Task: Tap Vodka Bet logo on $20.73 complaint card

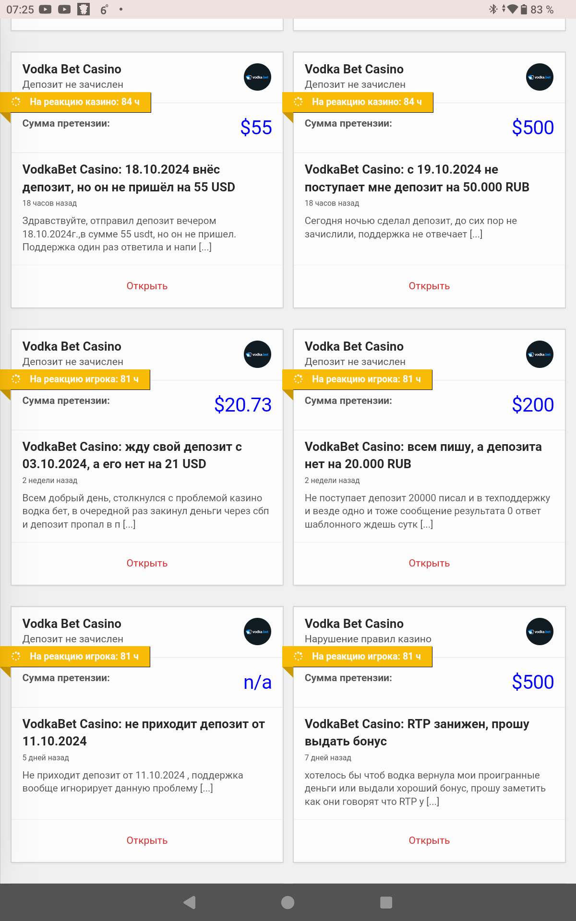Action: tap(257, 354)
